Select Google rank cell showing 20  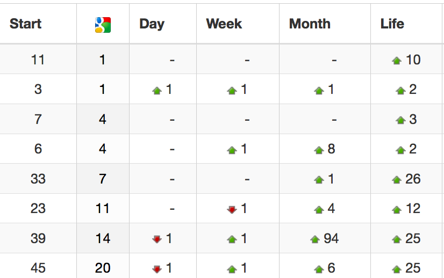[x=103, y=266]
